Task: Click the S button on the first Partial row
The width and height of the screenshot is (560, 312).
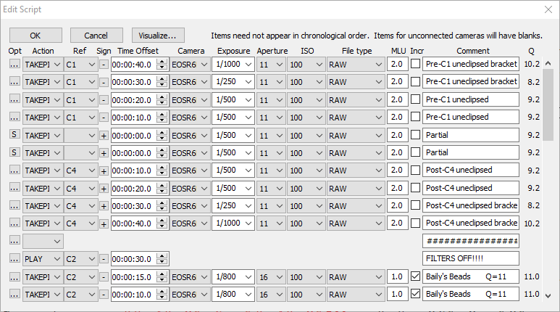Action: coord(14,134)
